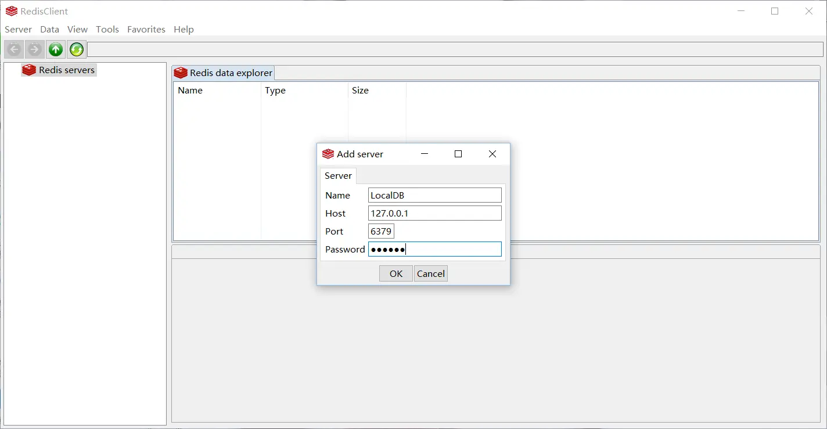Click the green refresh icon
The height and width of the screenshot is (429, 827).
point(77,49)
